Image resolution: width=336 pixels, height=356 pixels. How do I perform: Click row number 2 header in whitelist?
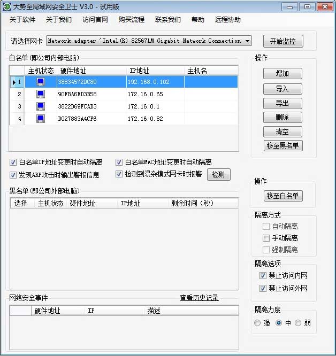coord(17,94)
